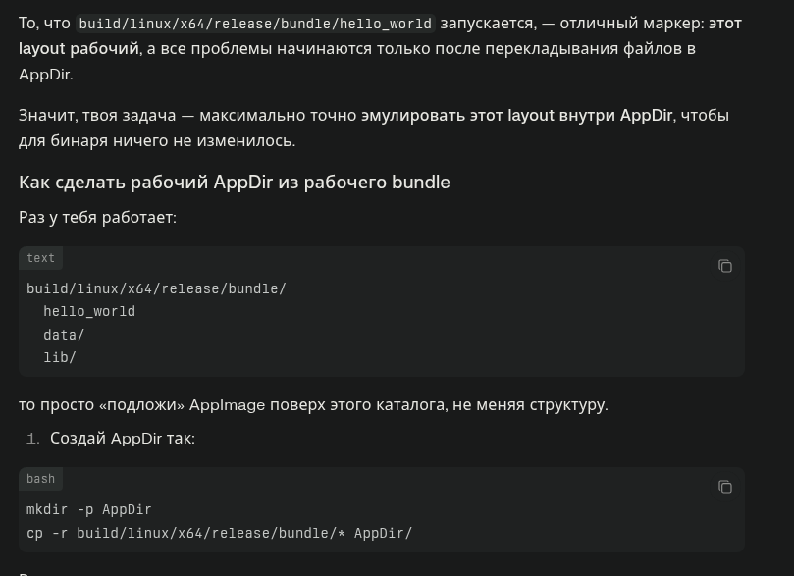794x576 pixels.
Task: Click the "text" language label
Action: pyautogui.click(x=41, y=258)
